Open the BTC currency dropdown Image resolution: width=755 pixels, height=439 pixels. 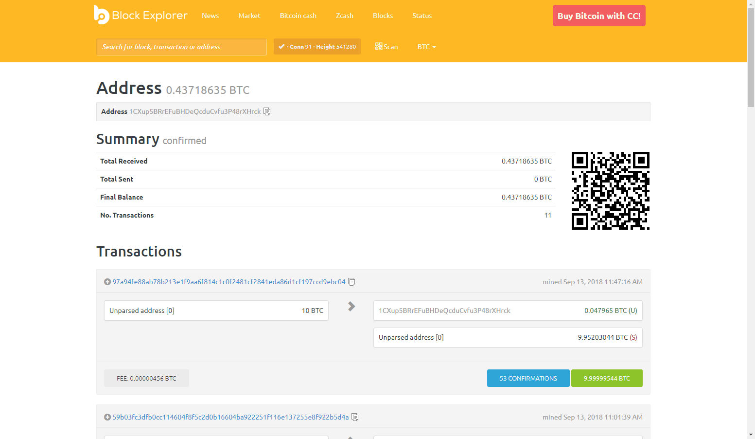pyautogui.click(x=426, y=47)
